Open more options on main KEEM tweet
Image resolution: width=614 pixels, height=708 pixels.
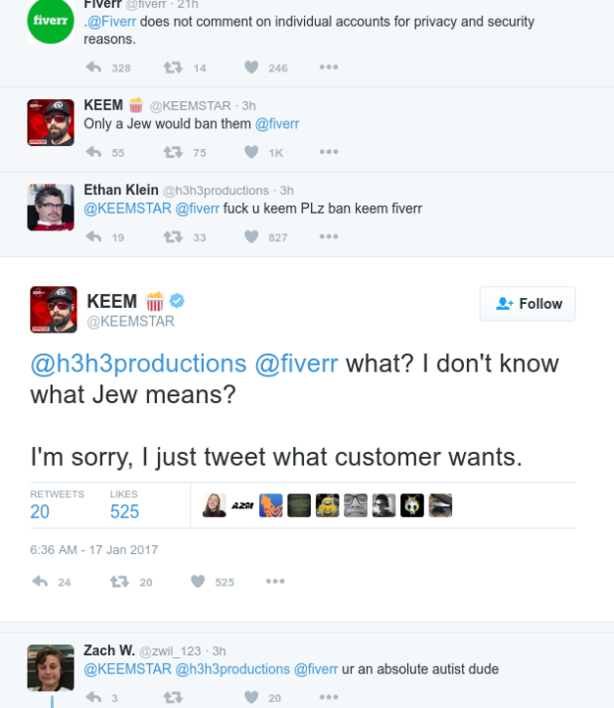pos(275,582)
